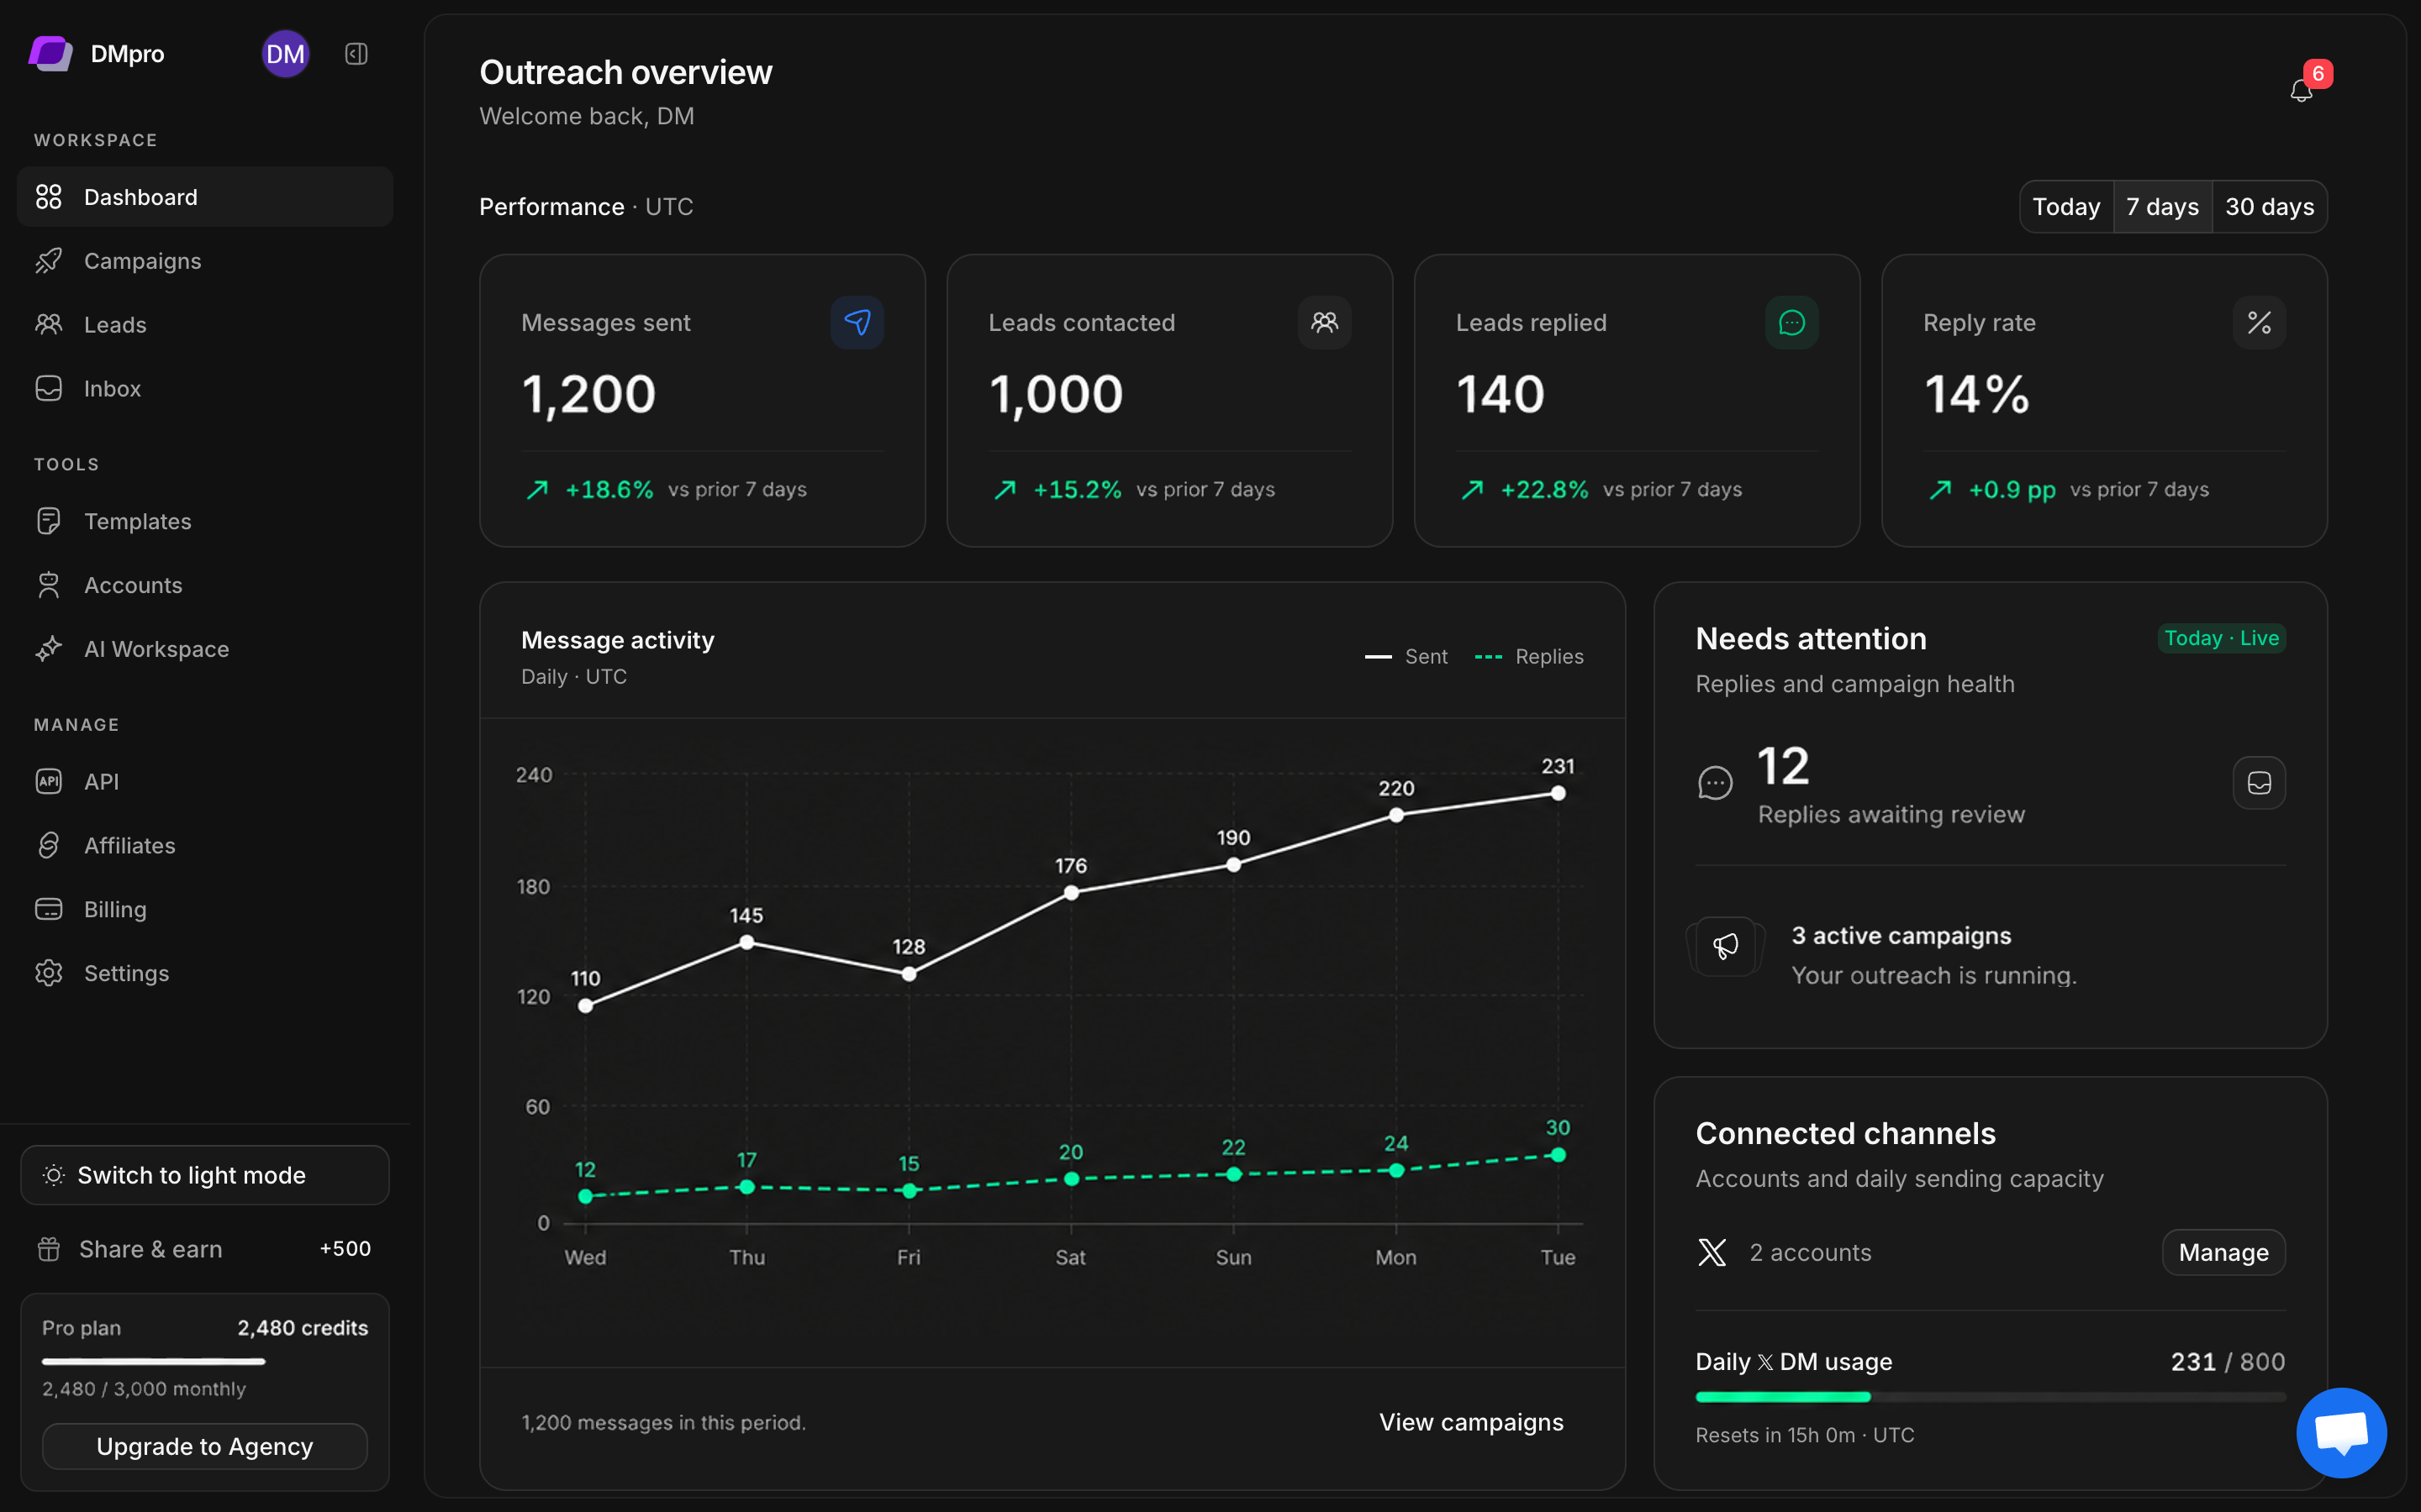Follow the View campaigns link
The image size is (2421, 1512).
[1470, 1422]
